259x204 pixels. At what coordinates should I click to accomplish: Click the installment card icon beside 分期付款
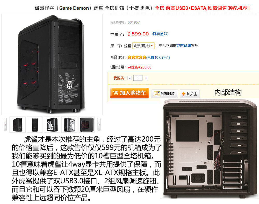pos(157,94)
